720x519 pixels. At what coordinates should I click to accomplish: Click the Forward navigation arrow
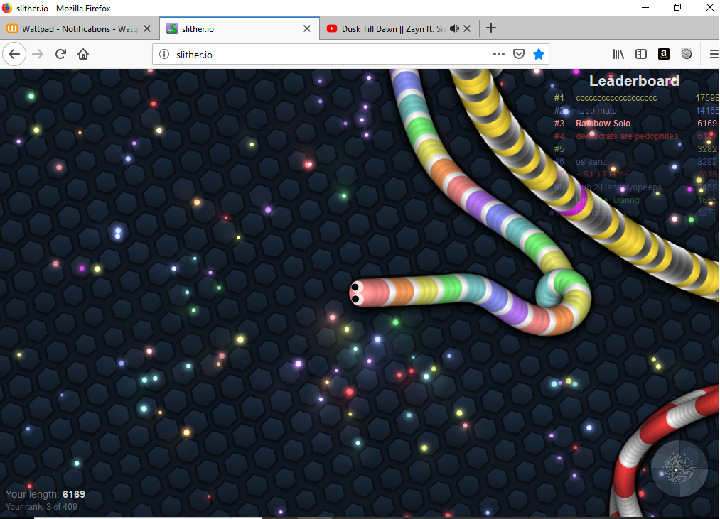[38, 54]
